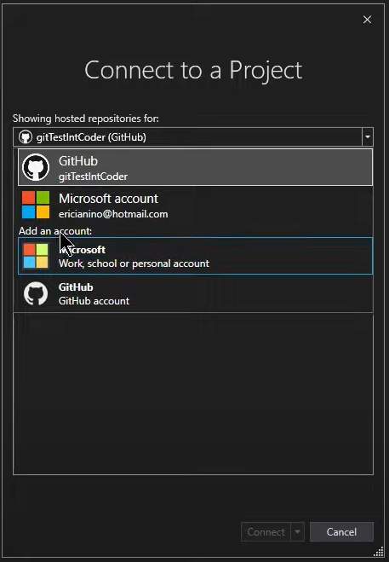Click the 'ericianino@hotmail.com' email text
The height and width of the screenshot is (562, 389).
pos(113,214)
